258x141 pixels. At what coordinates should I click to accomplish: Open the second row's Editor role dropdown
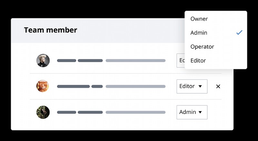pyautogui.click(x=192, y=86)
